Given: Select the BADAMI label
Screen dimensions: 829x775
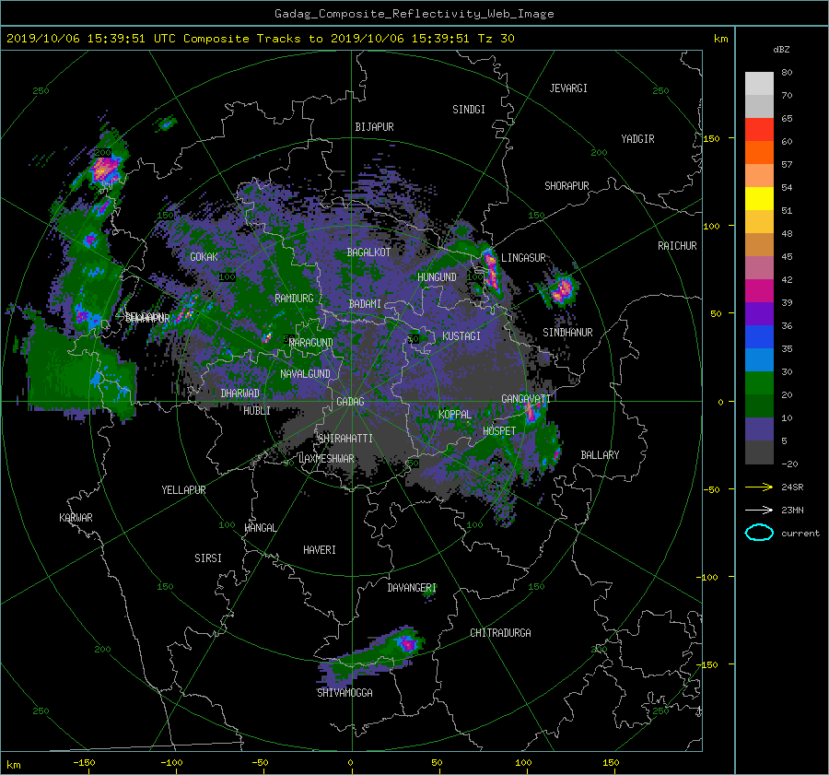Looking at the screenshot, I should tap(365, 304).
